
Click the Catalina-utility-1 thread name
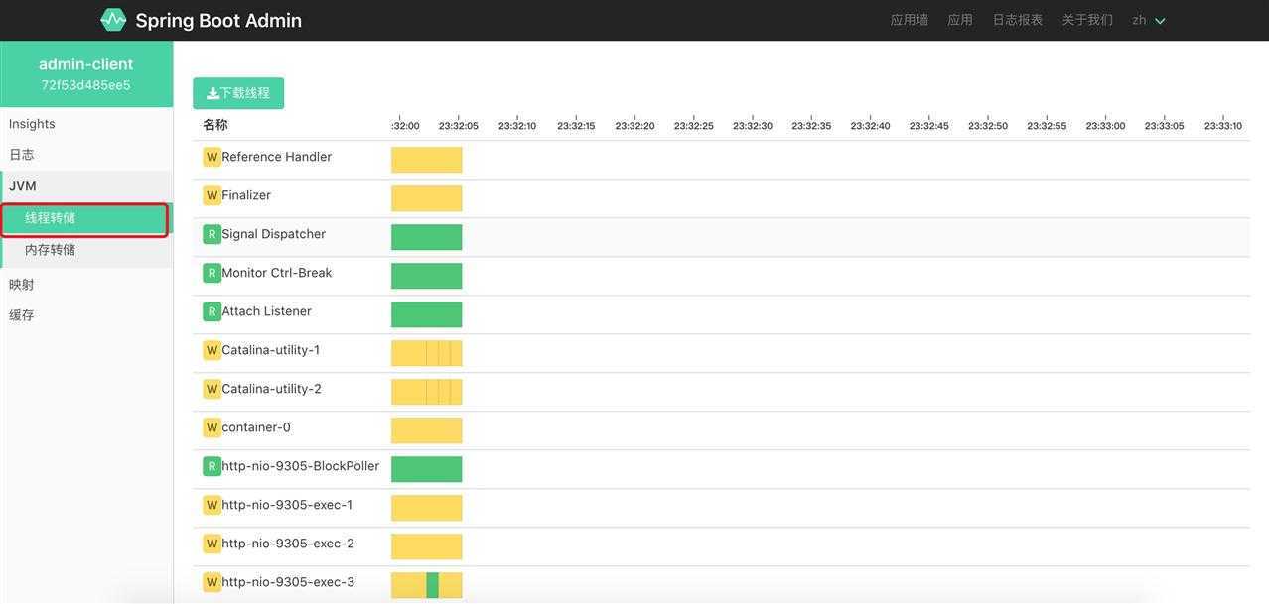[271, 350]
